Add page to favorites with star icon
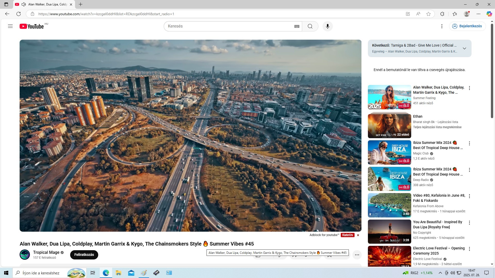Image resolution: width=495 pixels, height=278 pixels. tap(428, 14)
